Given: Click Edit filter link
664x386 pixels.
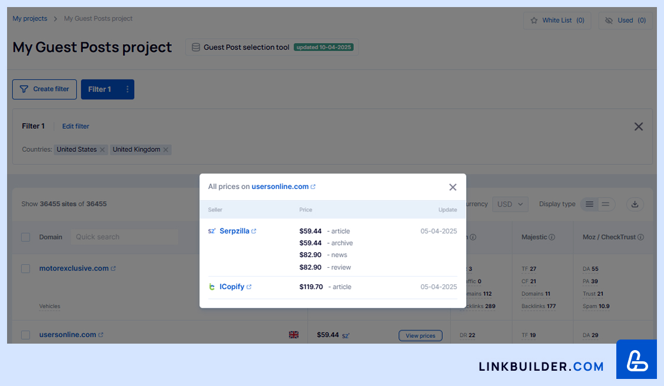Looking at the screenshot, I should (x=76, y=126).
